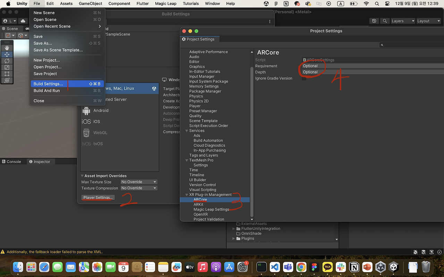
Task: Open Unity Hub icon in macOS menu bar
Action: click(x=266, y=3)
